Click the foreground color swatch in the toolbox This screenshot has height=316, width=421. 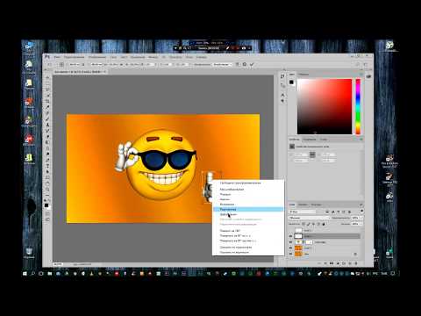point(46,205)
